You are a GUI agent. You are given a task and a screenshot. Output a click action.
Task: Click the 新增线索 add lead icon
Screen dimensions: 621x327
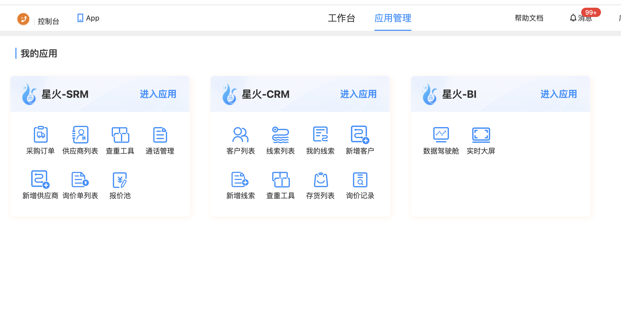(240, 179)
